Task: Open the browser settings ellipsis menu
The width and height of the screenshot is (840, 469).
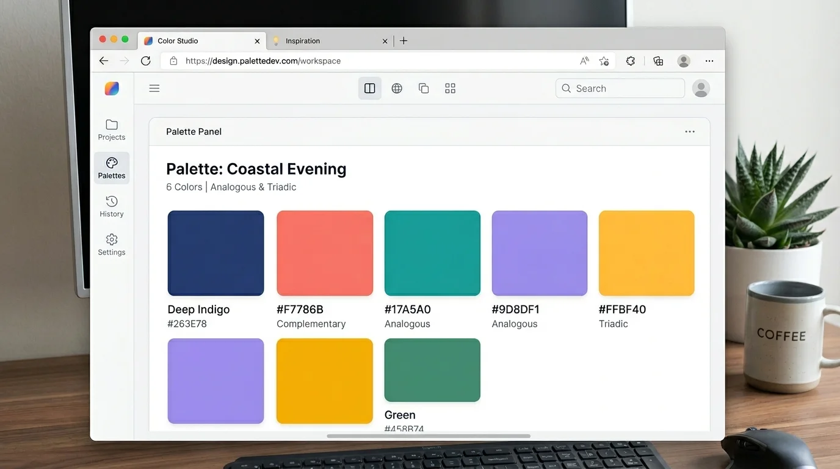Action: 709,60
